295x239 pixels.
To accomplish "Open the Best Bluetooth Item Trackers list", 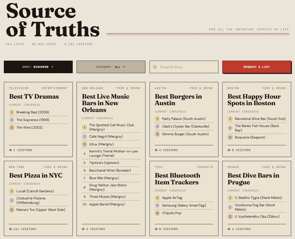I will pyautogui.click(x=177, y=179).
